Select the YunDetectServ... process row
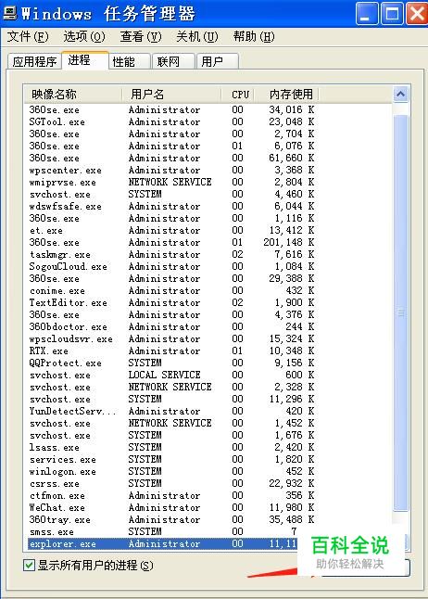The height and width of the screenshot is (599, 428). tap(171, 412)
